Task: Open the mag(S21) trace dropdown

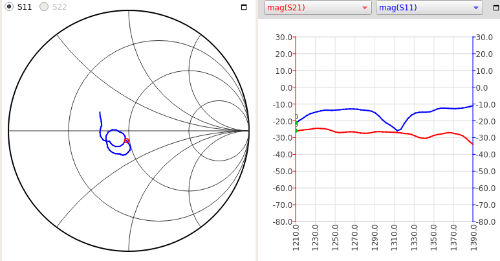Action: coord(318,8)
